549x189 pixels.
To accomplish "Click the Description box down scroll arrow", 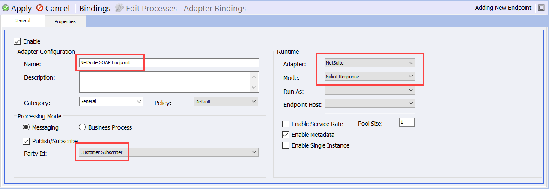I will tap(254, 87).
